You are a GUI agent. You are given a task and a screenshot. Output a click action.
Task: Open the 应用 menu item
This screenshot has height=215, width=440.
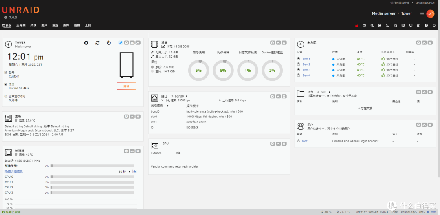point(77,25)
